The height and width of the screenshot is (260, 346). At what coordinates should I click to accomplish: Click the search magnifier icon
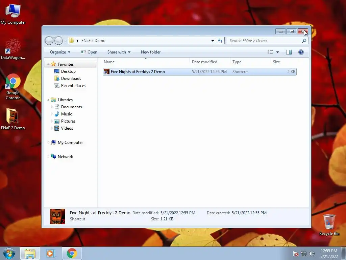coord(304,41)
